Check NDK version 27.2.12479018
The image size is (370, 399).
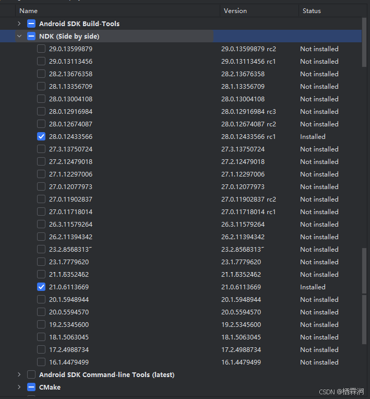41,161
